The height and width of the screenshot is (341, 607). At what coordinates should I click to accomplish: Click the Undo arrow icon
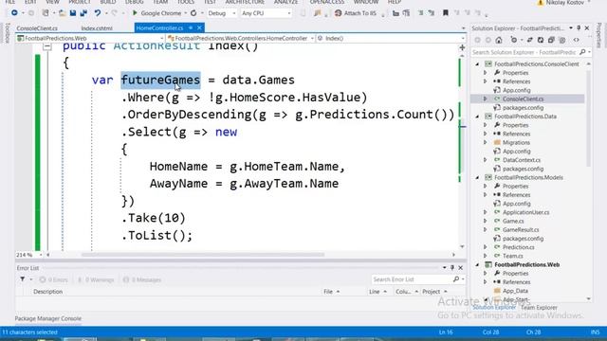pos(97,13)
